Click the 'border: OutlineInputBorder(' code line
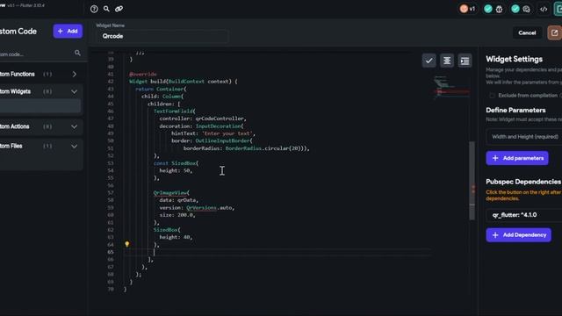 tap(212, 140)
